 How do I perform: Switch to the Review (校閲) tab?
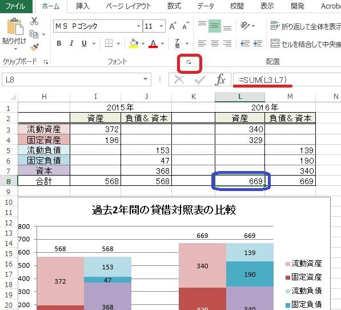(237, 6)
